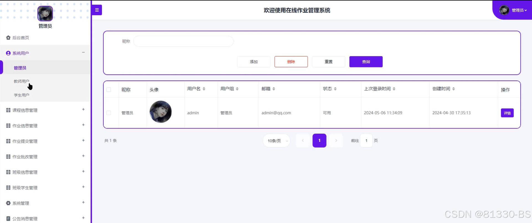Click the top-right header avatar icon
This screenshot has height=223, width=532.
(504, 10)
